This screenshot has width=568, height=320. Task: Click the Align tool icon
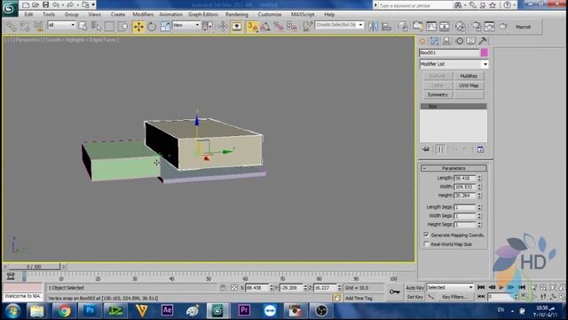tap(387, 27)
